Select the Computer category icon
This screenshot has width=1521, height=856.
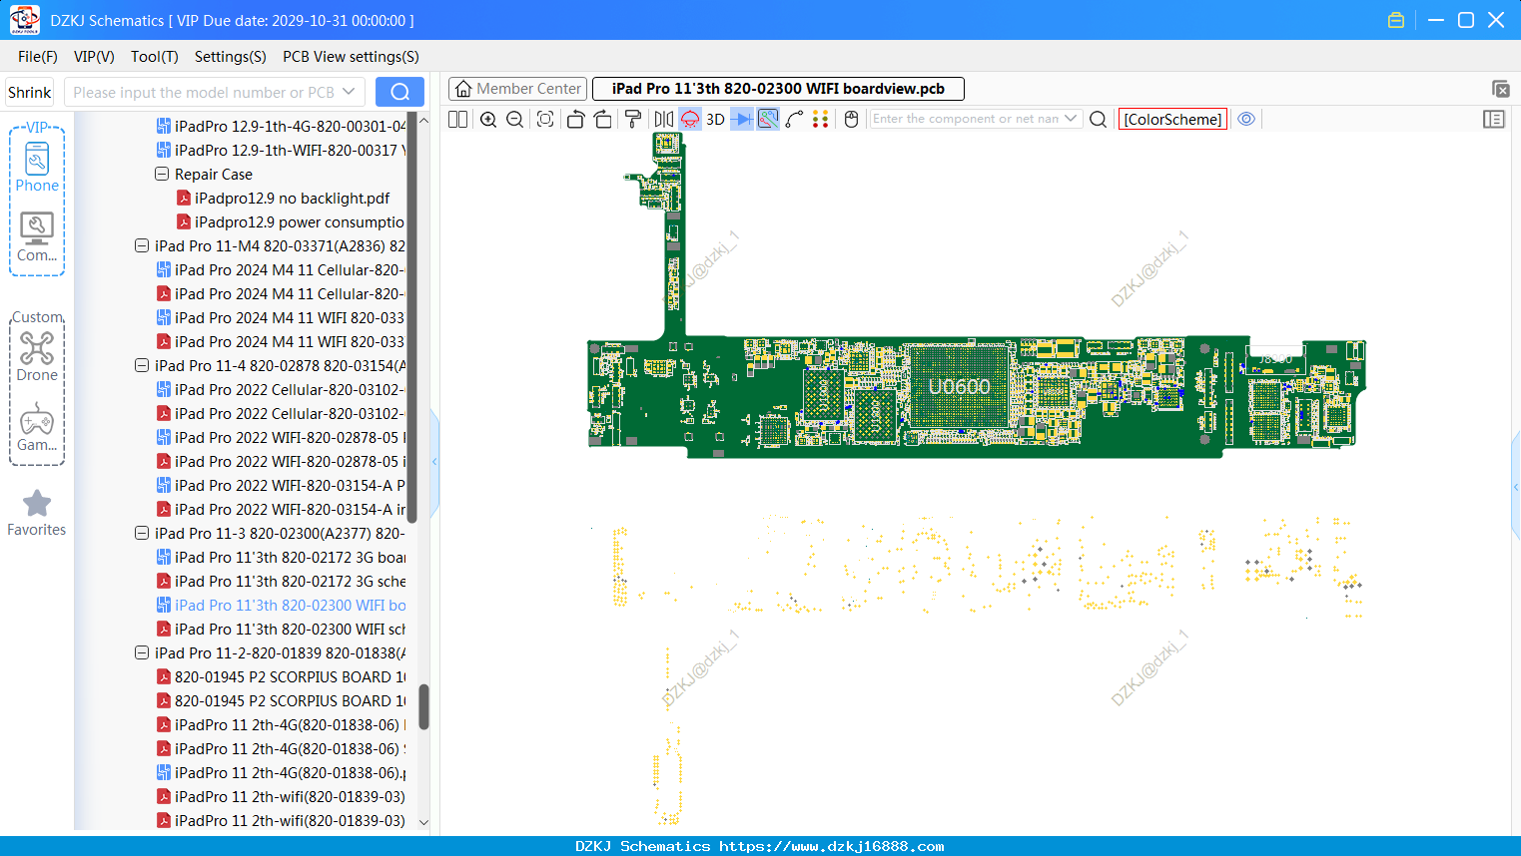point(37,237)
